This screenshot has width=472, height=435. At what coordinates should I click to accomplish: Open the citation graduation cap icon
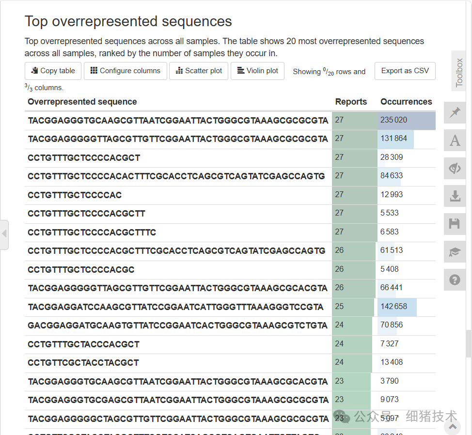click(x=455, y=252)
